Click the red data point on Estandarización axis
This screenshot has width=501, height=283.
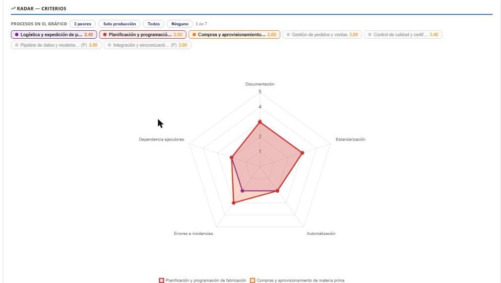(x=302, y=153)
